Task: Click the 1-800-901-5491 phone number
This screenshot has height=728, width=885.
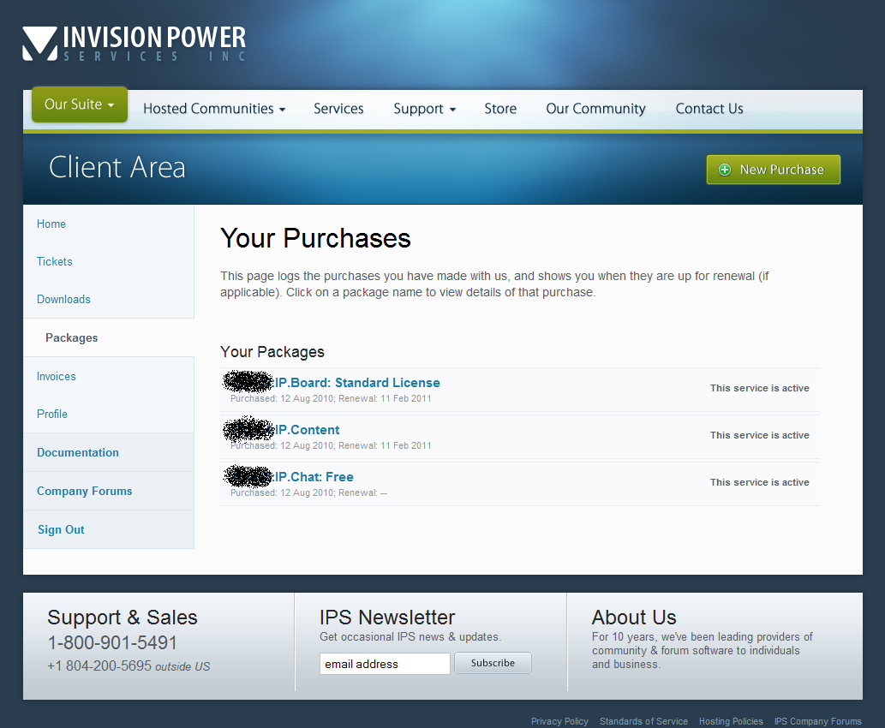Action: pyautogui.click(x=112, y=643)
